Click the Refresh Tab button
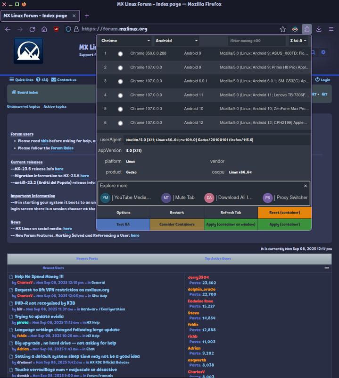Viewport: 339px width, 378px height. (231, 212)
